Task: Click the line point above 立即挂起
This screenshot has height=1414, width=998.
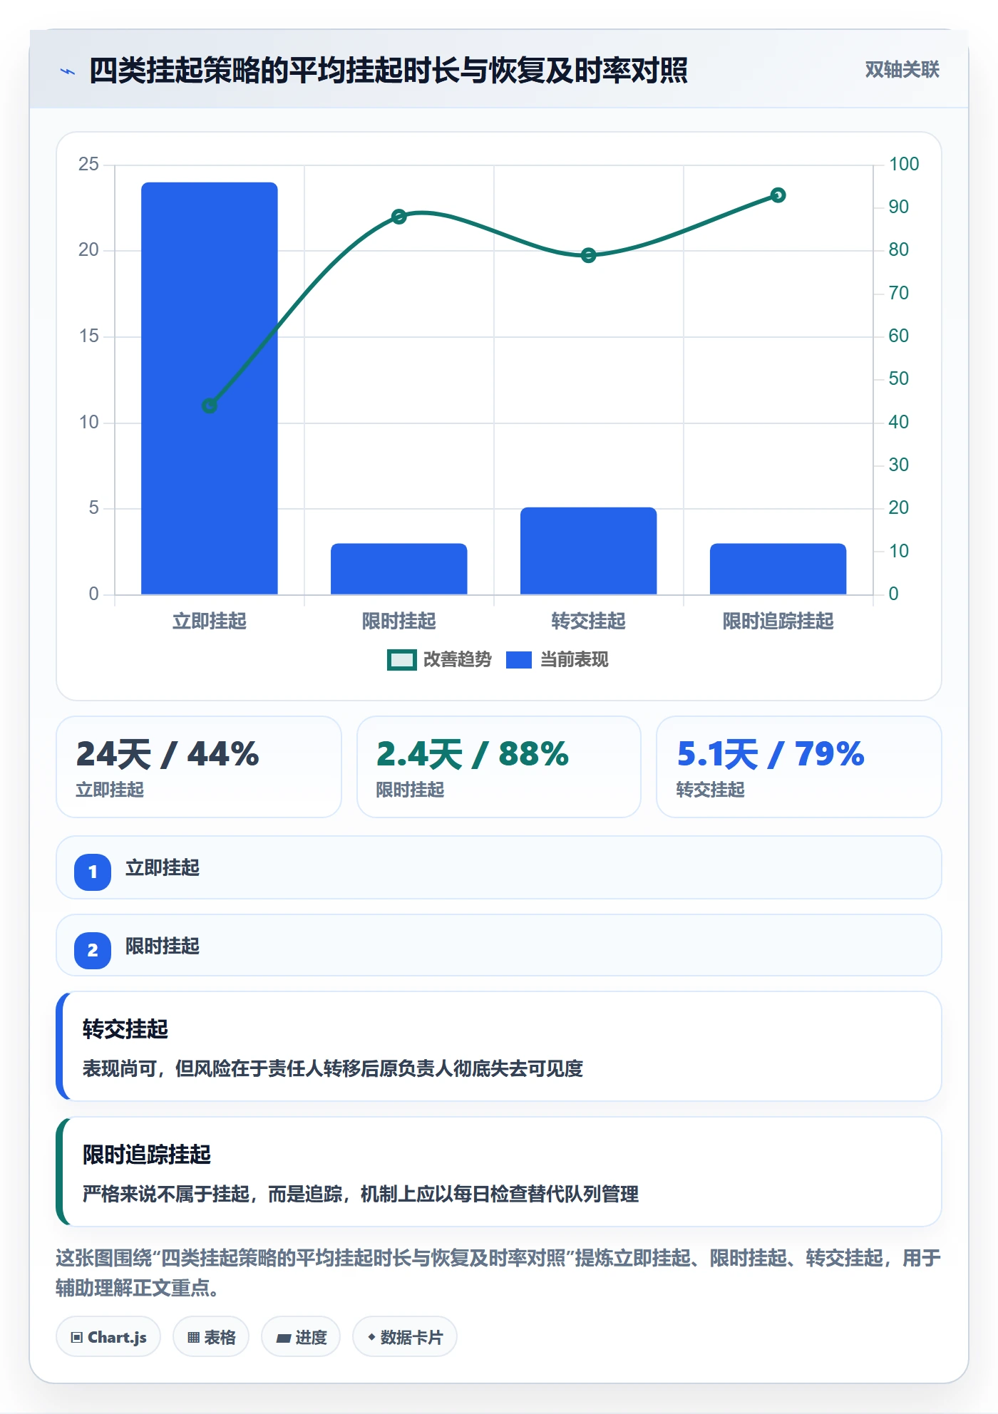Action: coord(210,406)
